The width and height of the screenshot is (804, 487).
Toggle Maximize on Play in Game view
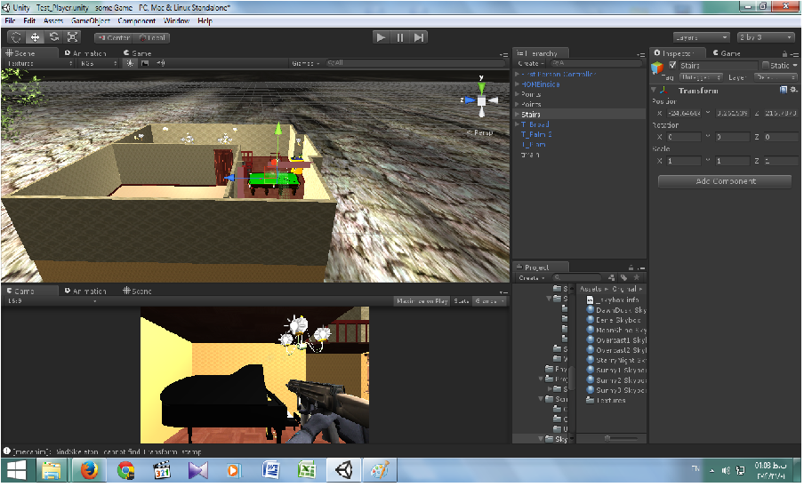422,301
